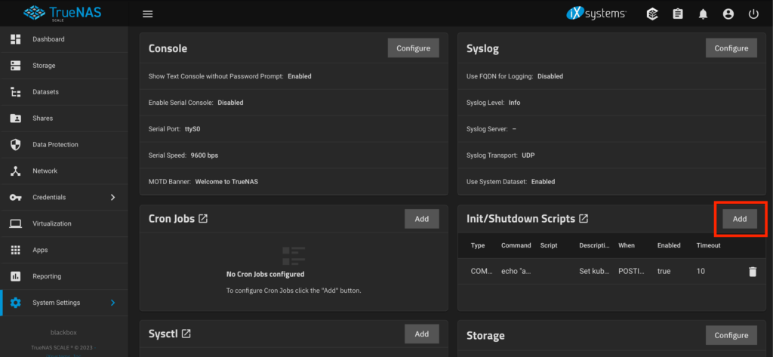The width and height of the screenshot is (773, 357).
Task: Click the Datasets tree icon
Action: (x=16, y=92)
